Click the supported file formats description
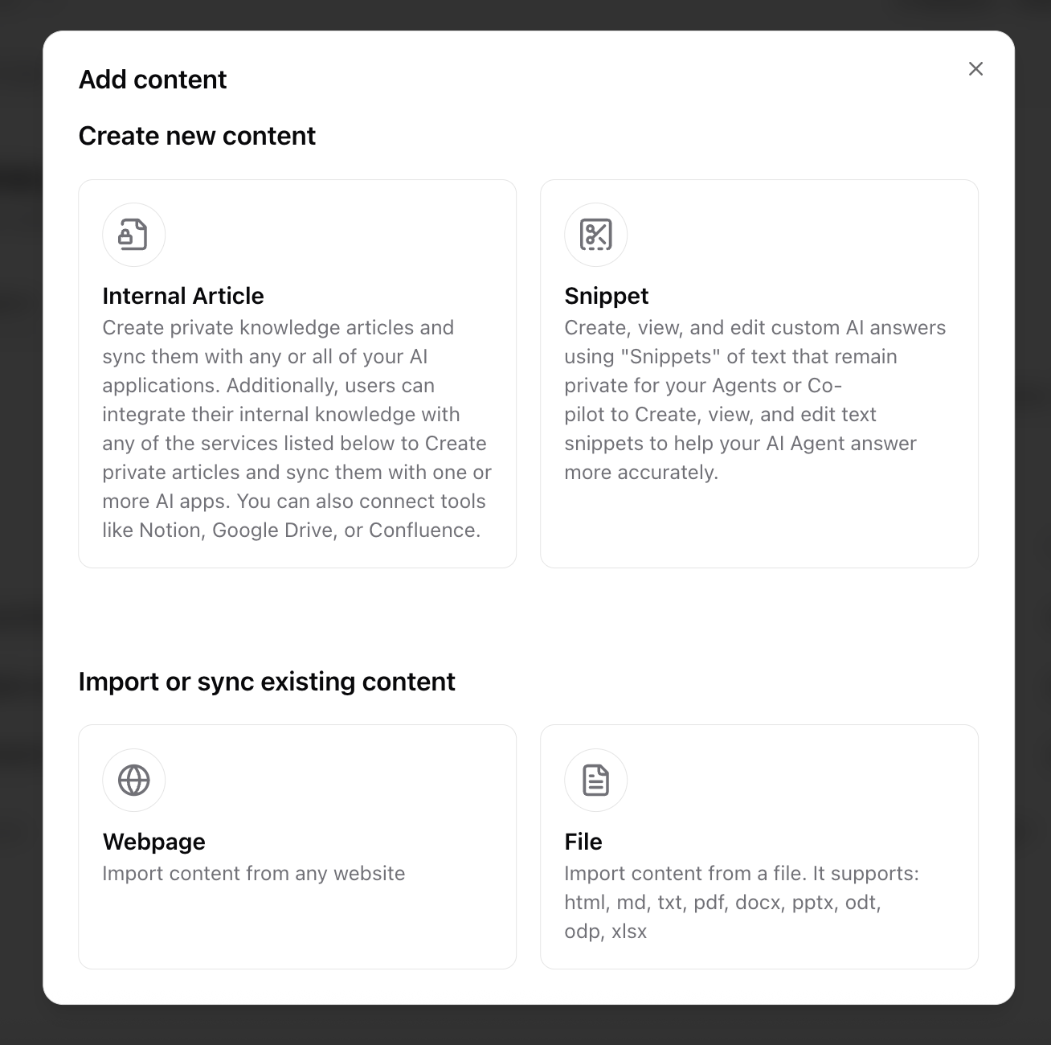The height and width of the screenshot is (1045, 1051). tap(741, 903)
